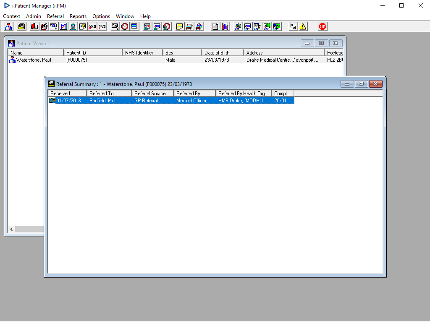Click the 23/03/1978 date of birth cell

(217, 60)
